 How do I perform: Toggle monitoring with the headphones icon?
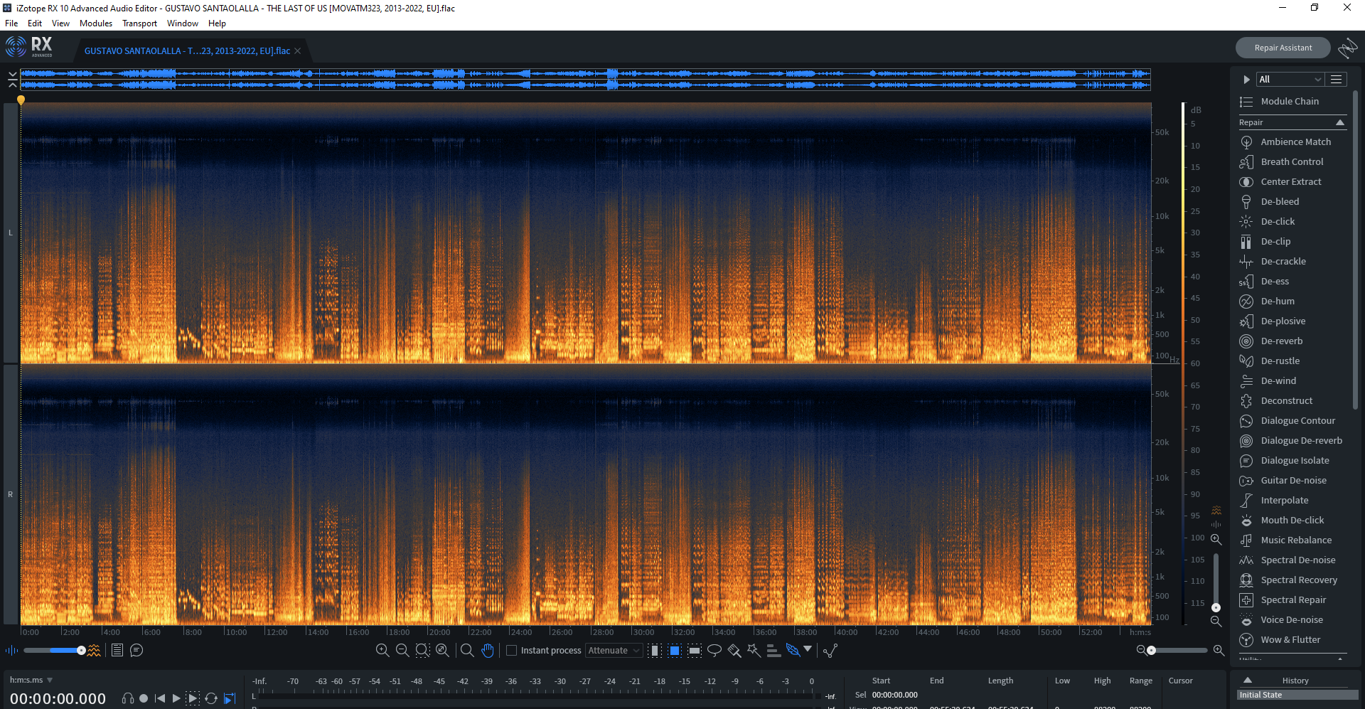coord(128,698)
